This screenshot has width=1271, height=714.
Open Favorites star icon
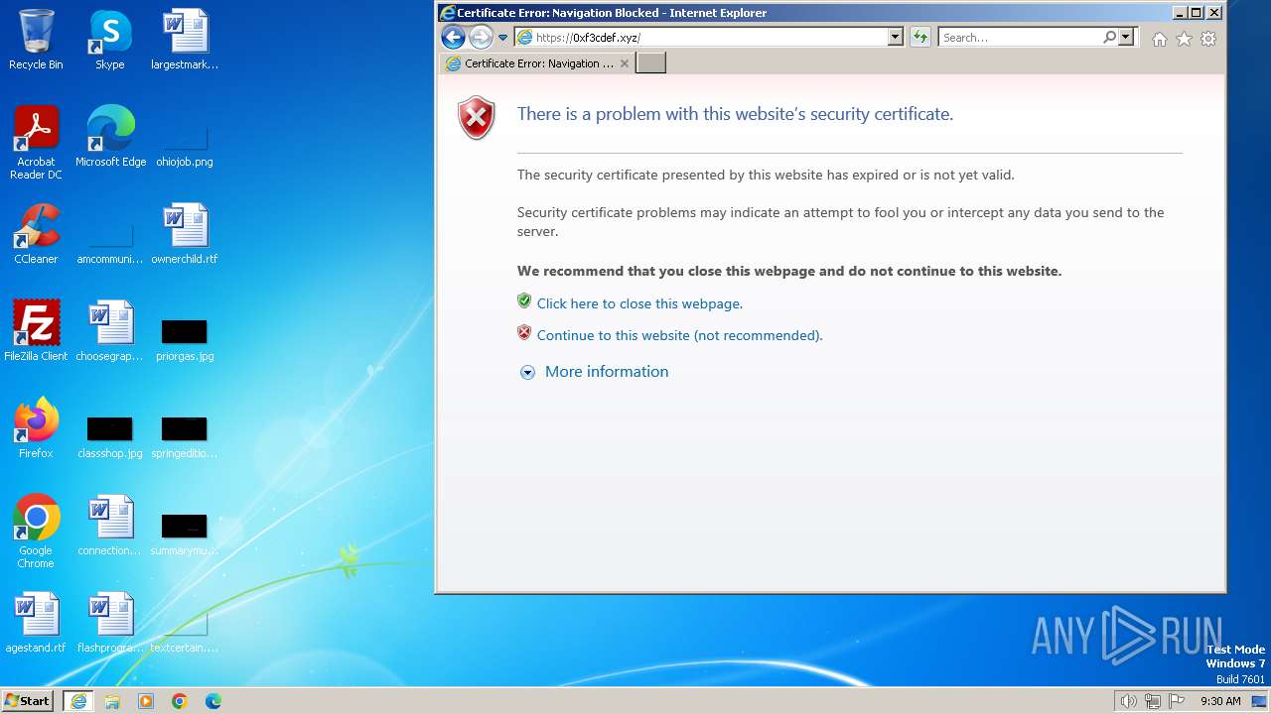click(1184, 39)
